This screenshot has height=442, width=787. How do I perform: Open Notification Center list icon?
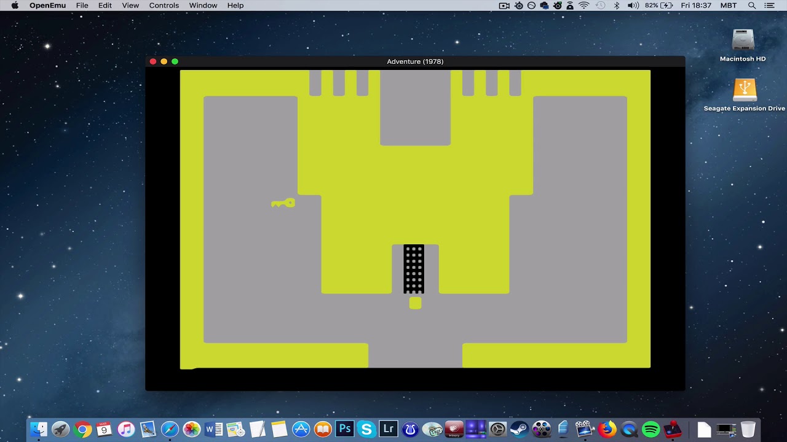(x=770, y=6)
